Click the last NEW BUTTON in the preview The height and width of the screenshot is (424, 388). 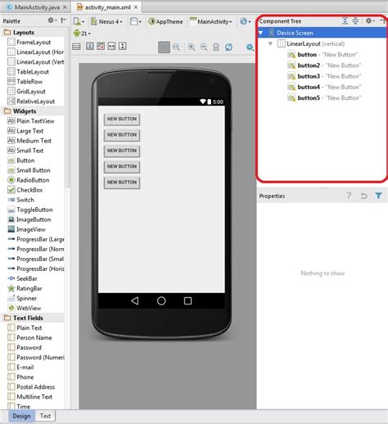click(x=122, y=183)
